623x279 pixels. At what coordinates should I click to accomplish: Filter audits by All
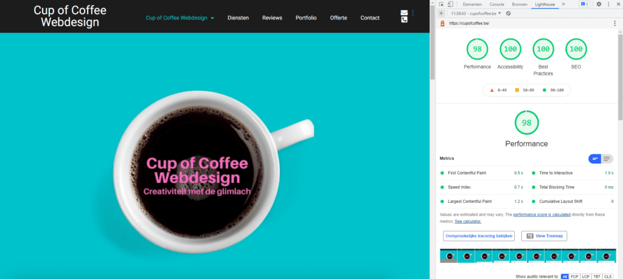(565, 276)
